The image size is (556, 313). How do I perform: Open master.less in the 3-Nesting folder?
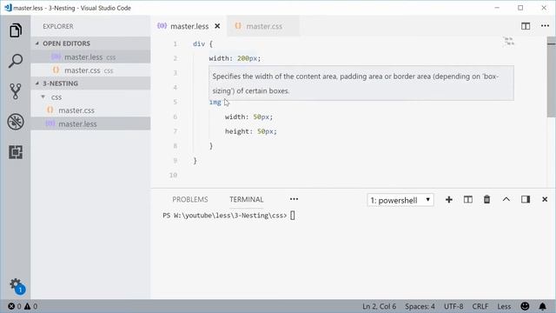tap(90, 123)
